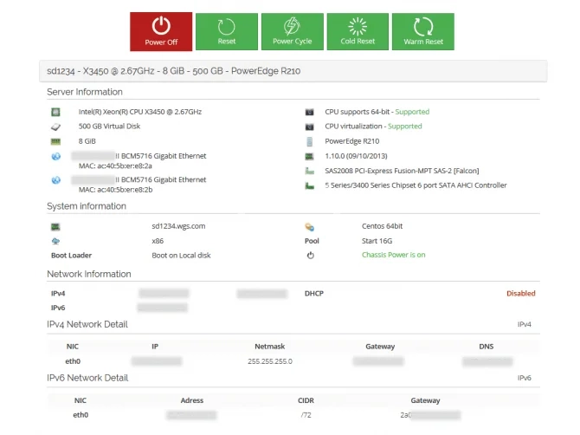Image resolution: width=580 pixels, height=435 pixels.
Task: Click the IPv4 label beside IPv4 Network Detail
Action: tap(524, 324)
